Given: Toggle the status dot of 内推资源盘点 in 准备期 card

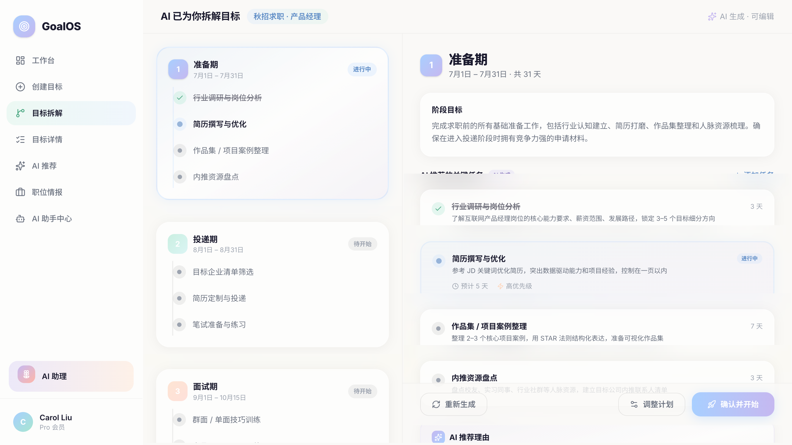Looking at the screenshot, I should pyautogui.click(x=180, y=177).
